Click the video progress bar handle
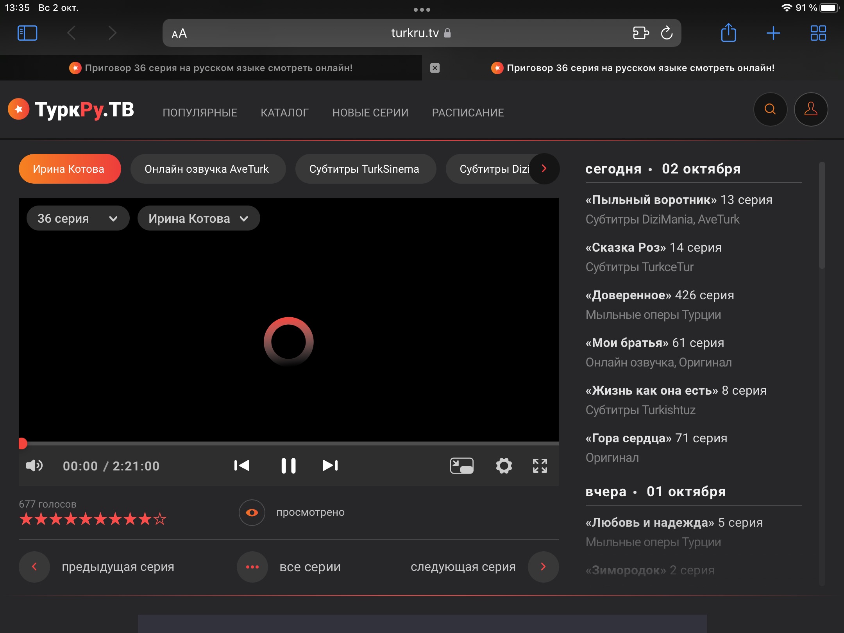The image size is (844, 633). coord(23,443)
